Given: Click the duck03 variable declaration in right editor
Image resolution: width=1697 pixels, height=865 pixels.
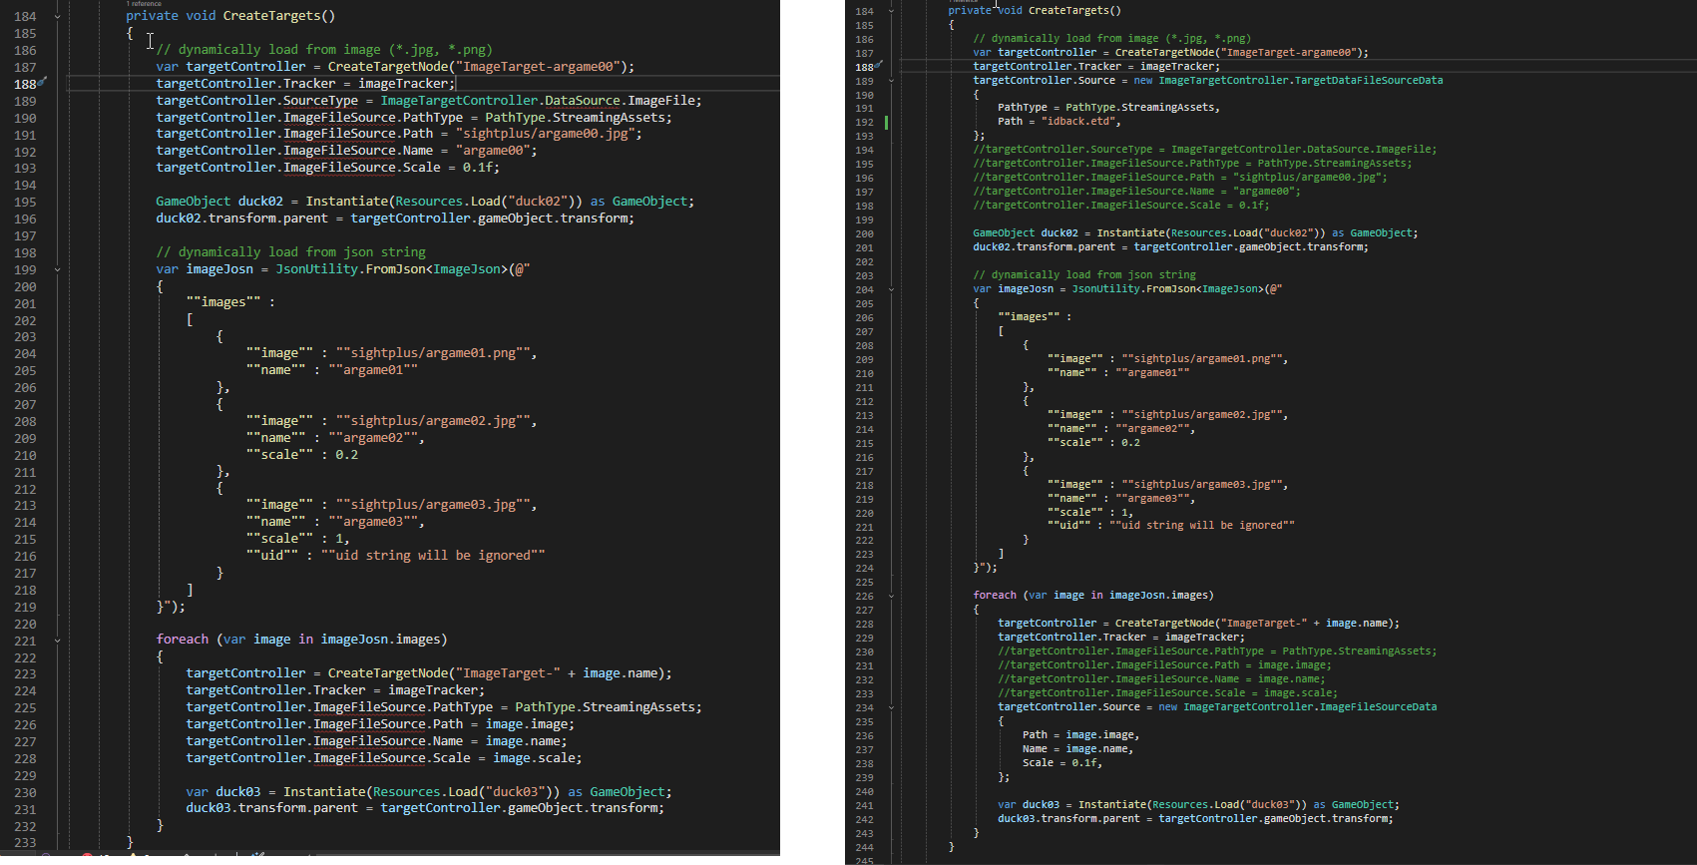Looking at the screenshot, I should pos(1041,805).
